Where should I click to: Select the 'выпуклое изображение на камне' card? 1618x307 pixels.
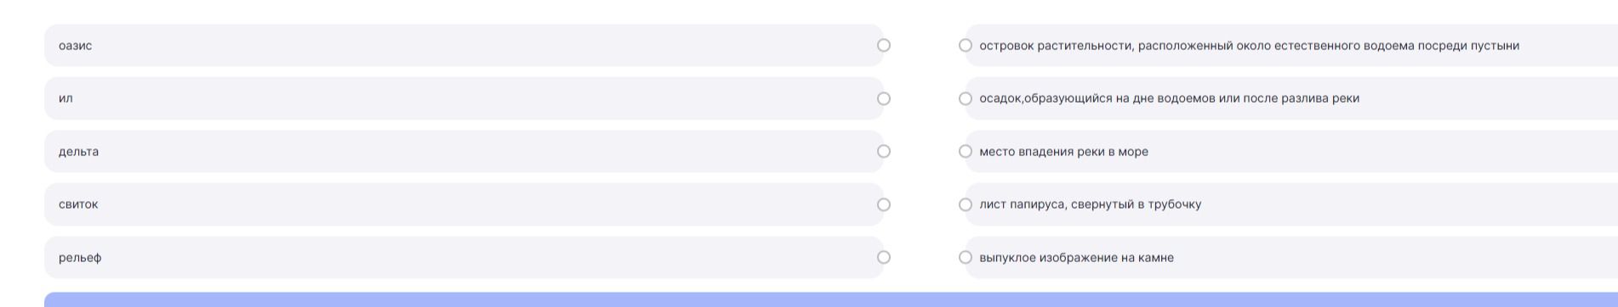tap(1291, 258)
